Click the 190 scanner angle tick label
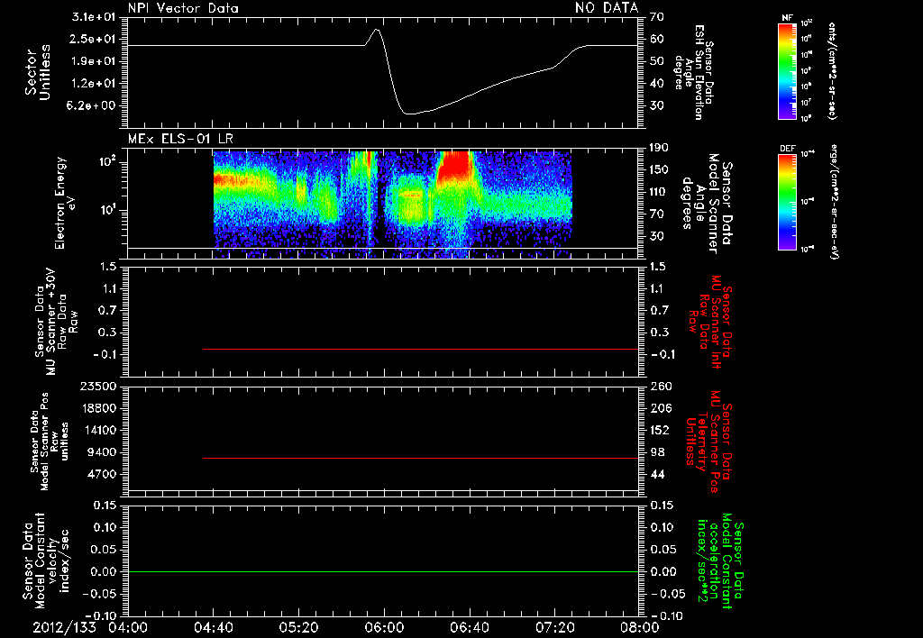923x638 pixels. pos(660,148)
